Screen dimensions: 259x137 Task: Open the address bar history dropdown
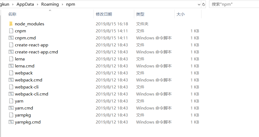[x=199, y=4]
